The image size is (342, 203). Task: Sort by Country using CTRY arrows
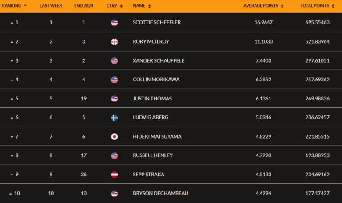[x=121, y=6]
